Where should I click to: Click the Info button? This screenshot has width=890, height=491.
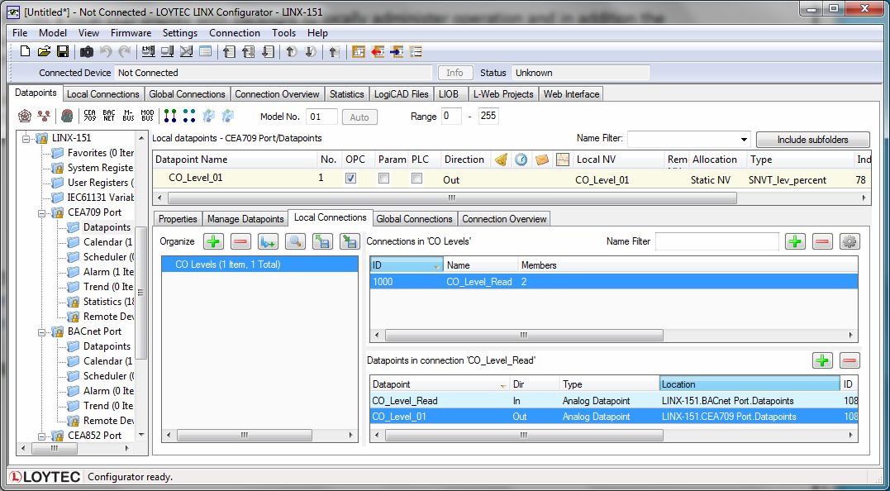(455, 73)
